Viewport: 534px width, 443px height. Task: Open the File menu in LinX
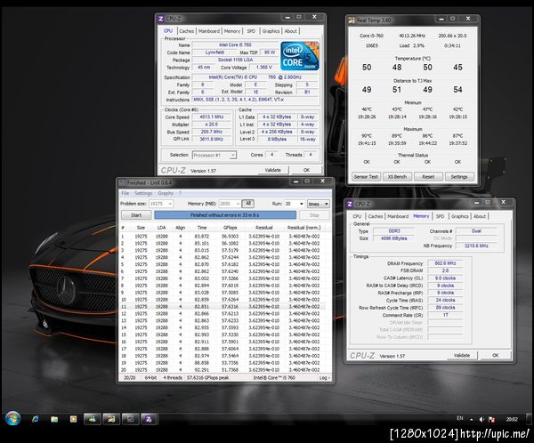[x=125, y=193]
